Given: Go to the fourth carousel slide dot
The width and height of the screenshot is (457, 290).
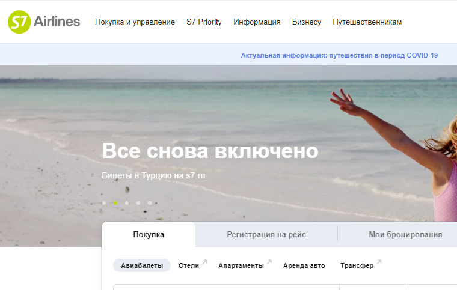Looking at the screenshot, I should [138, 203].
